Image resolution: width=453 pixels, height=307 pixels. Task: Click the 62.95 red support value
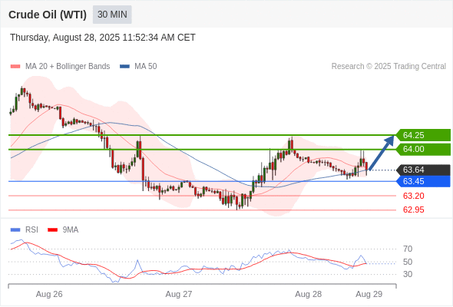point(413,210)
